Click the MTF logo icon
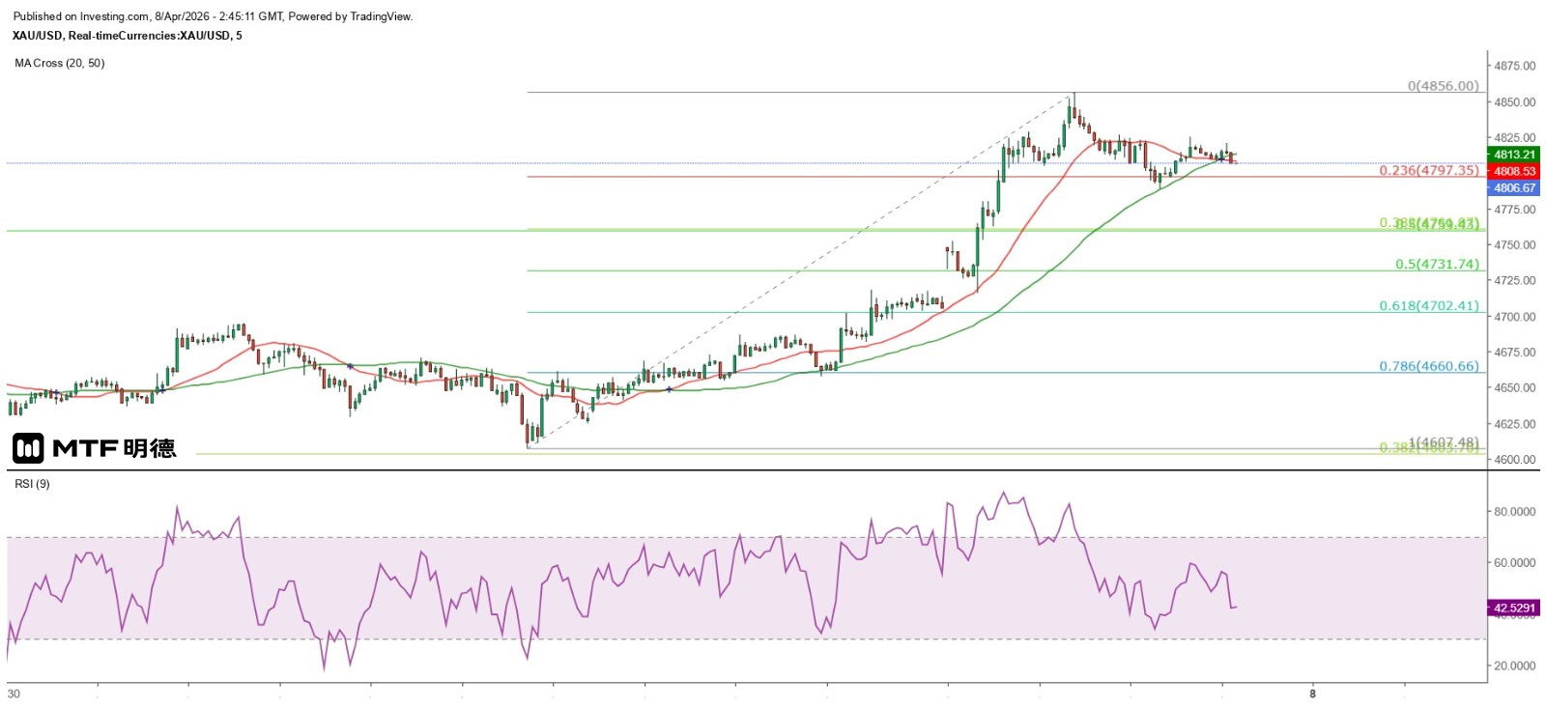The image size is (1546, 709). [x=28, y=448]
